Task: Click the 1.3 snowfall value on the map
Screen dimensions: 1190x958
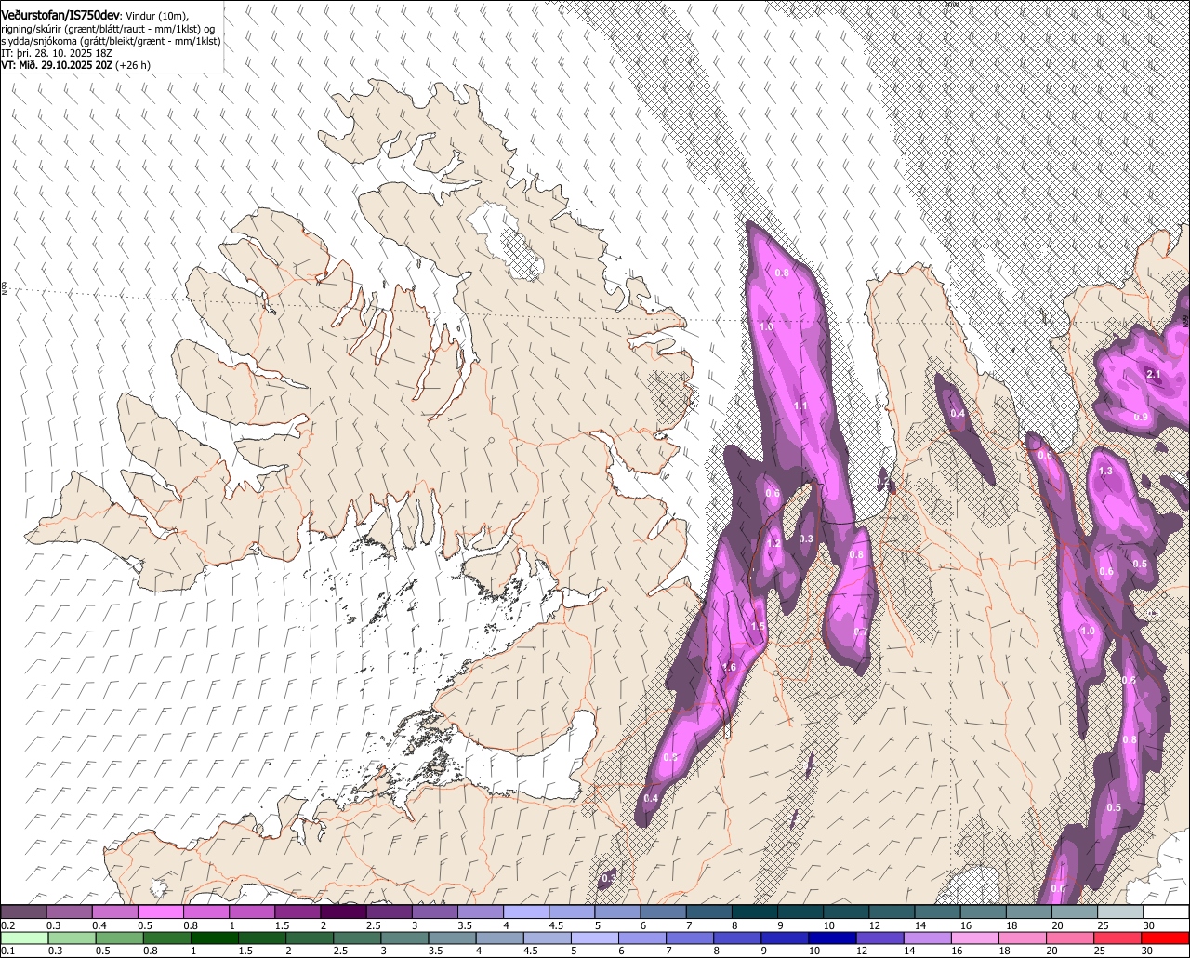Action: 1105,472
